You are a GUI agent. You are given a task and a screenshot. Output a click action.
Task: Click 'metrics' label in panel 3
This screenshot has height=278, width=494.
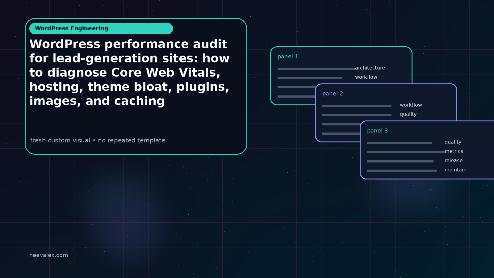[x=454, y=151]
